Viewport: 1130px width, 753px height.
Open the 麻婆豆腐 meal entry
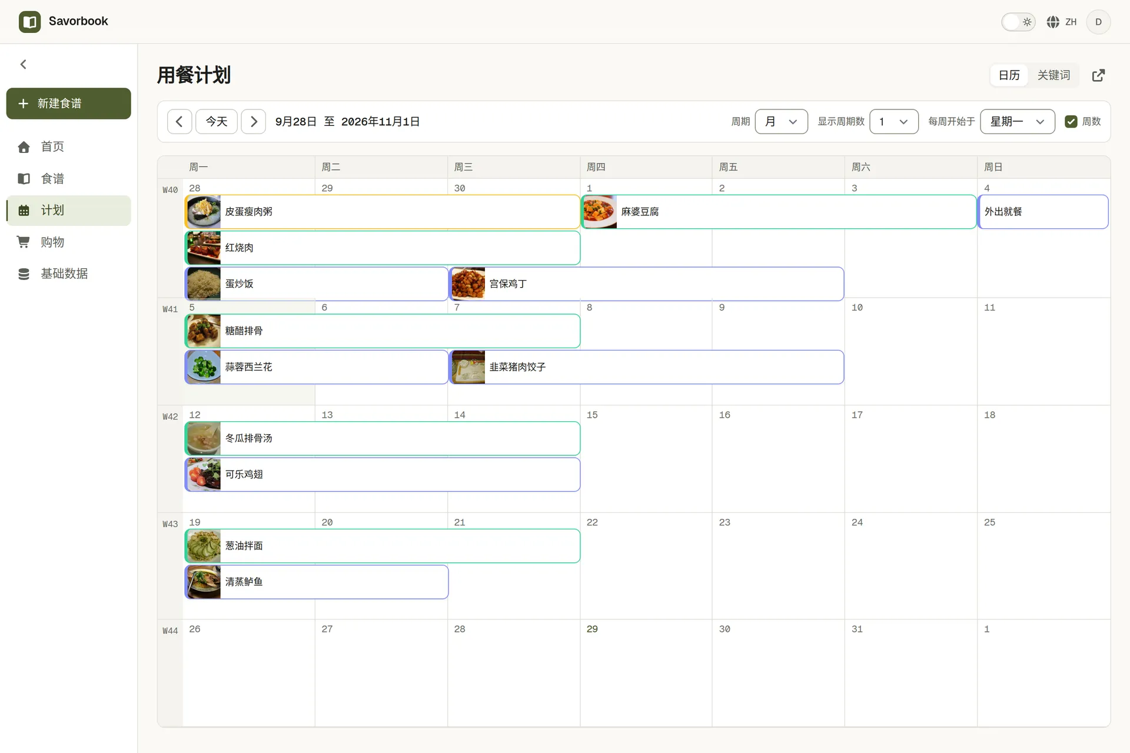779,212
